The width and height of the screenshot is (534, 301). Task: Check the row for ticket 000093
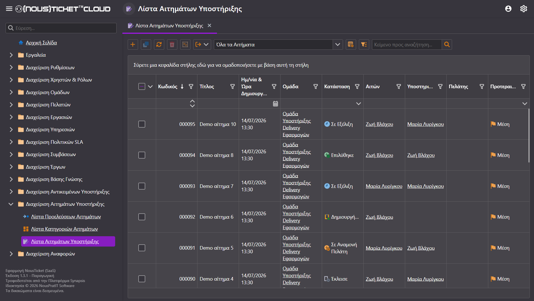pyautogui.click(x=142, y=186)
